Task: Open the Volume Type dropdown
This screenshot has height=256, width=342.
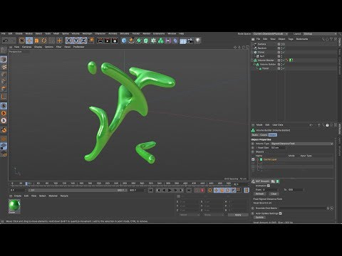Action: click(x=302, y=144)
